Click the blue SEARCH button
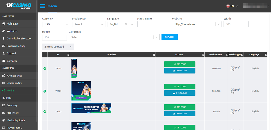The width and height of the screenshot is (271, 130). click(170, 37)
